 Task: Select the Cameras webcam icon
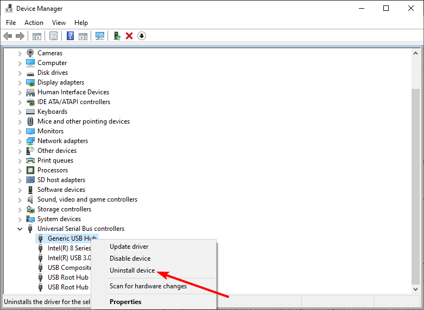tap(30, 53)
